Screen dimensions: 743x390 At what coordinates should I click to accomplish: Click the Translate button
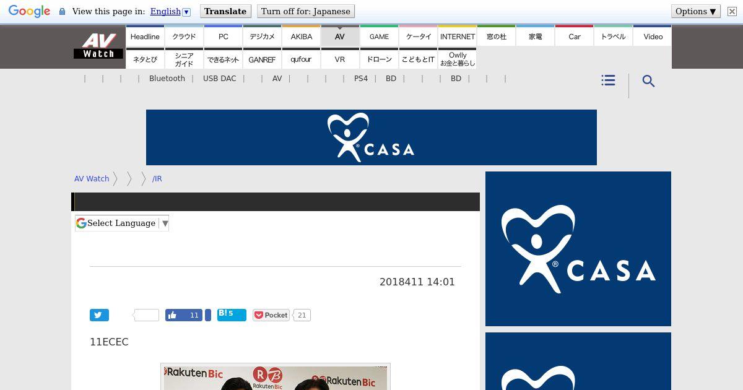(x=225, y=11)
